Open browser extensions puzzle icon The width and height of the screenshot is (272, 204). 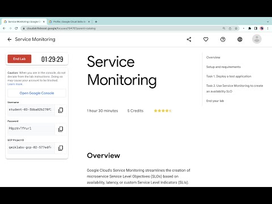pyautogui.click(x=249, y=28)
